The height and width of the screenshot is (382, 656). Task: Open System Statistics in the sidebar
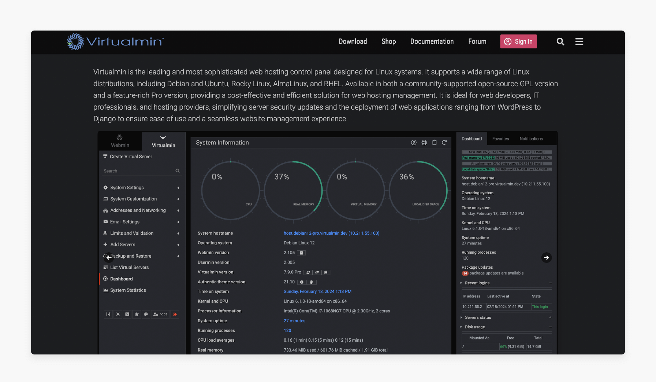[128, 290]
